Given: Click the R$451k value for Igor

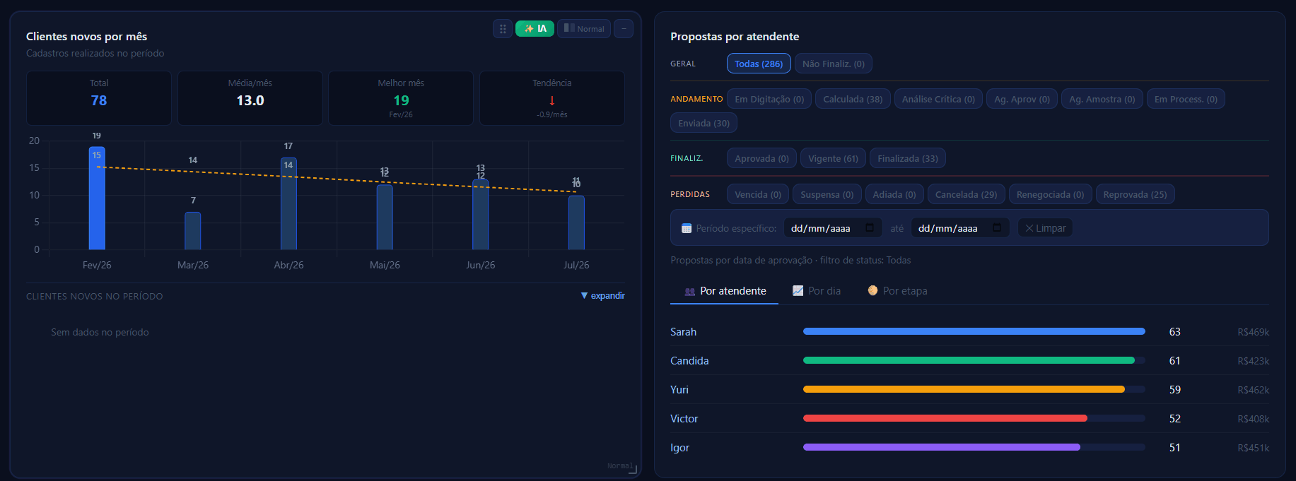Looking at the screenshot, I should click(1253, 448).
